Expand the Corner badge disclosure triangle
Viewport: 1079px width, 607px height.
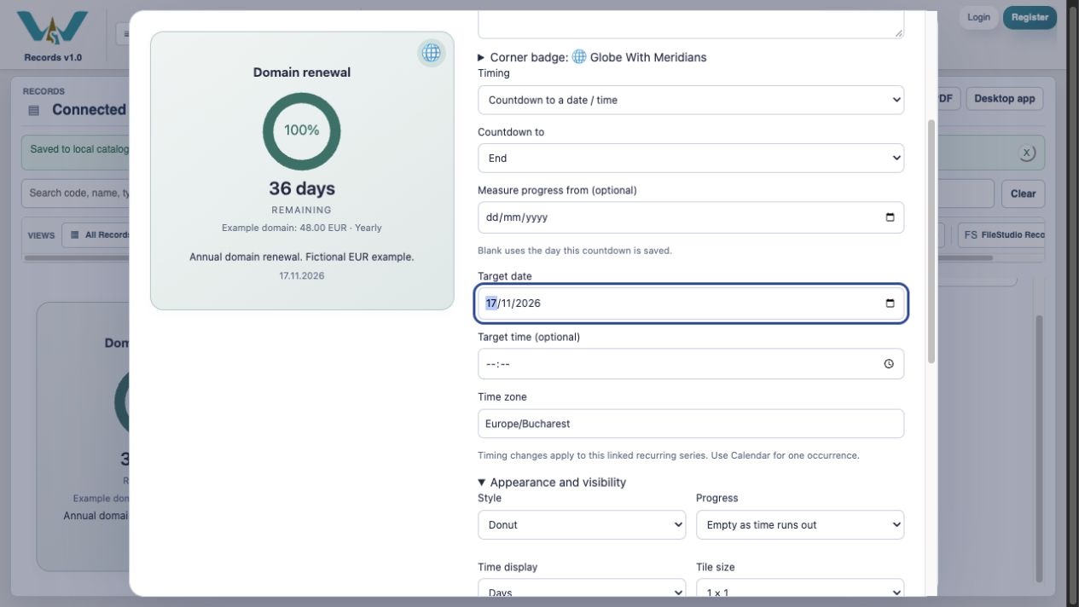coord(481,57)
